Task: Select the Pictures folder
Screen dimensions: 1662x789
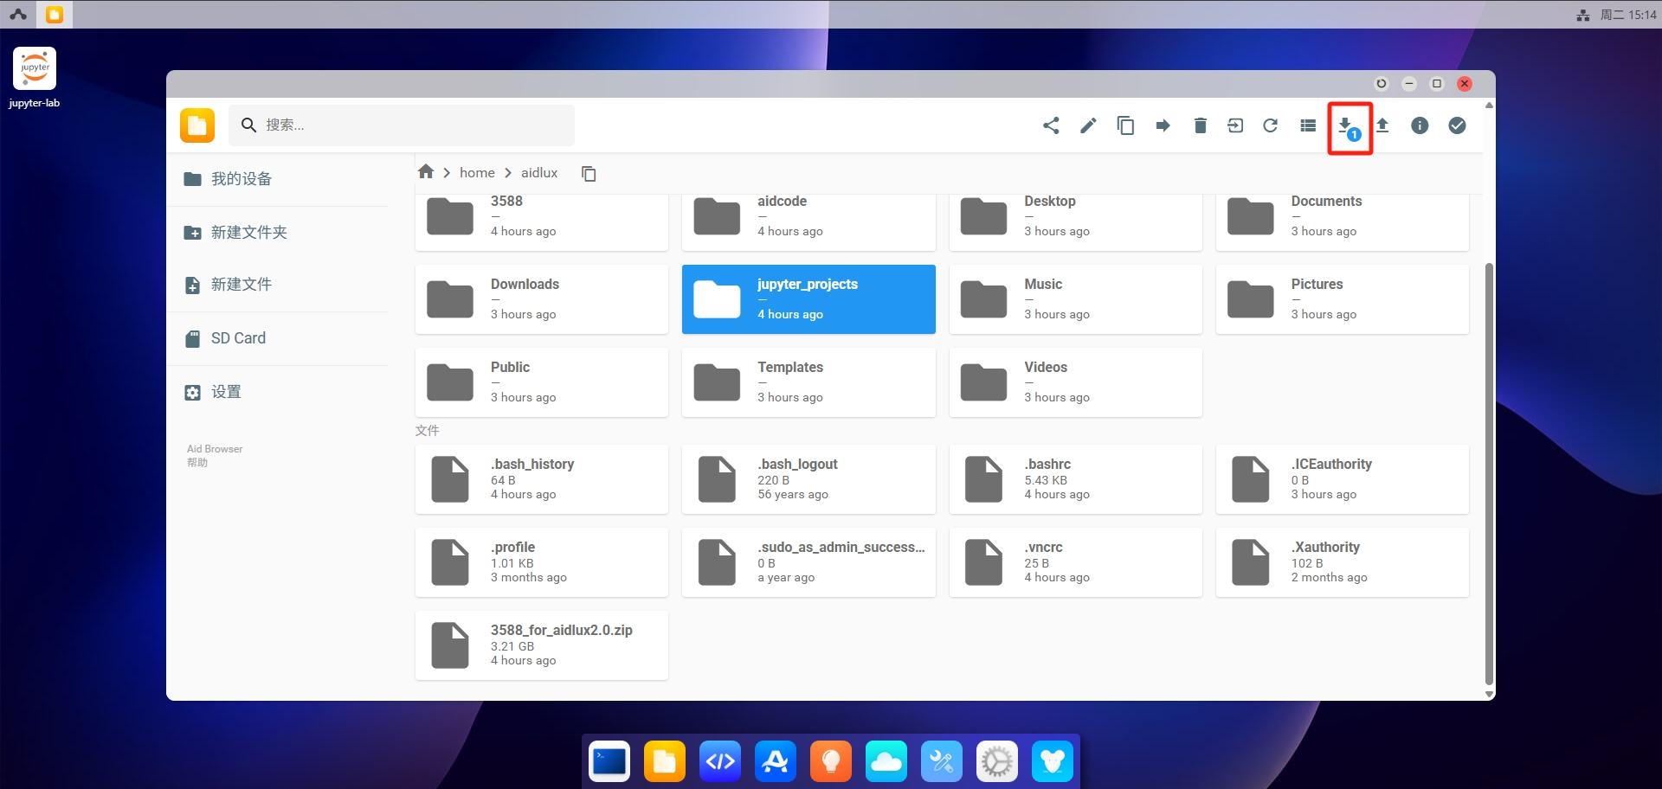Action: point(1343,299)
